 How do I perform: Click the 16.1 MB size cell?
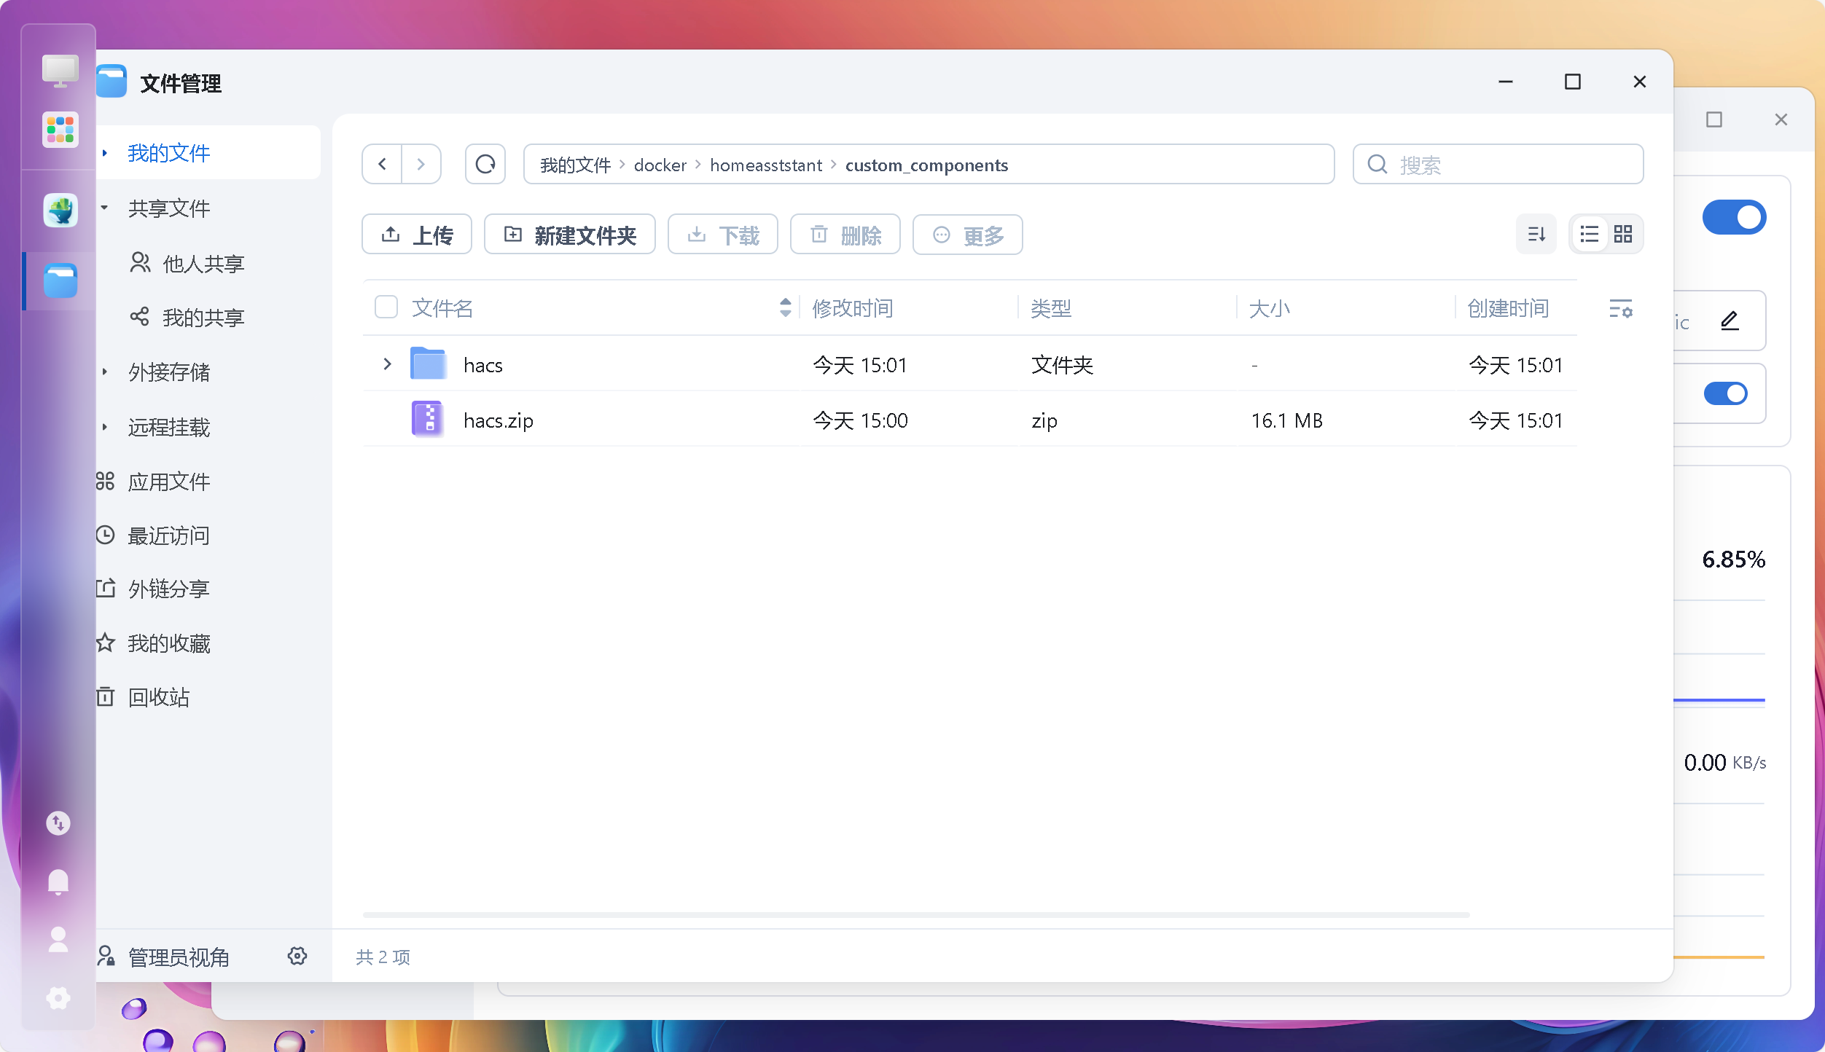tap(1286, 420)
